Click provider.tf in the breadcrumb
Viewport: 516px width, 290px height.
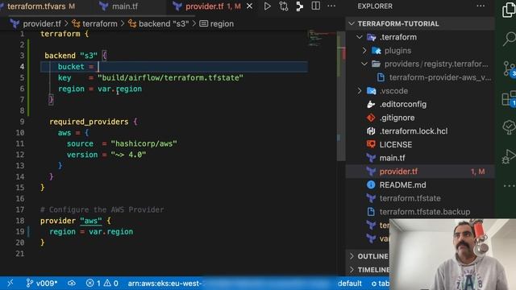42,23
